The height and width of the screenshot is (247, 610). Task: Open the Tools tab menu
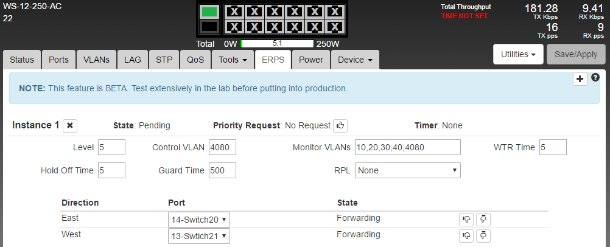(233, 60)
